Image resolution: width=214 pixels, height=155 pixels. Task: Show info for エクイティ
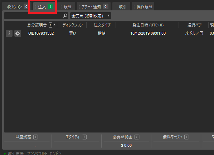tap(84, 137)
